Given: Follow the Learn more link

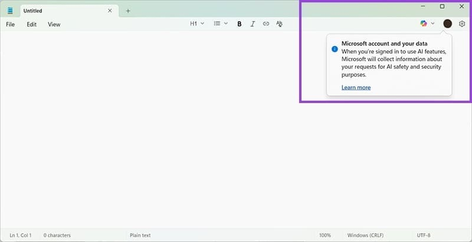Looking at the screenshot, I should pos(356,88).
